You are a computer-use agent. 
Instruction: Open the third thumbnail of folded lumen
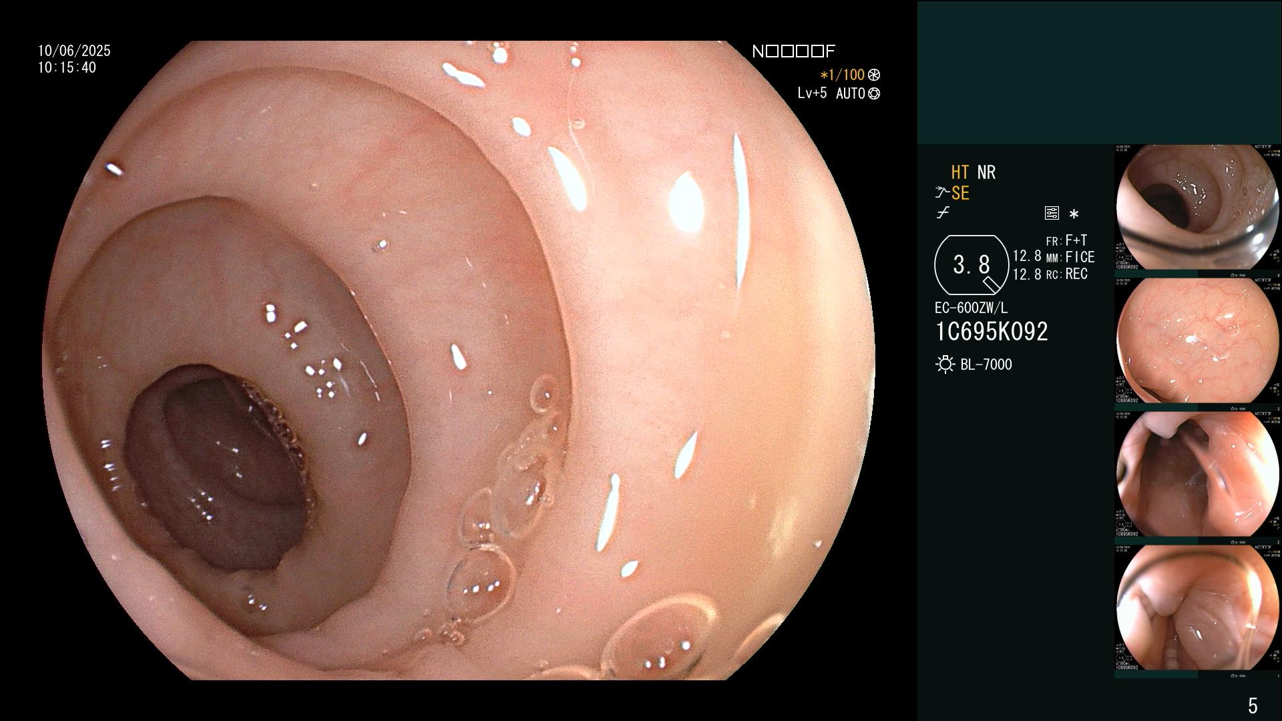coord(1197,474)
